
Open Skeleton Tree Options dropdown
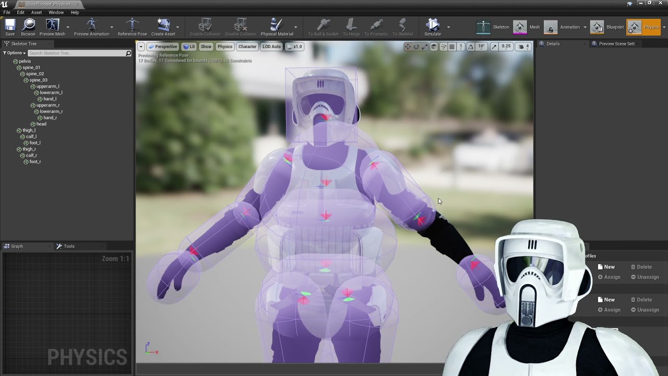pos(14,53)
